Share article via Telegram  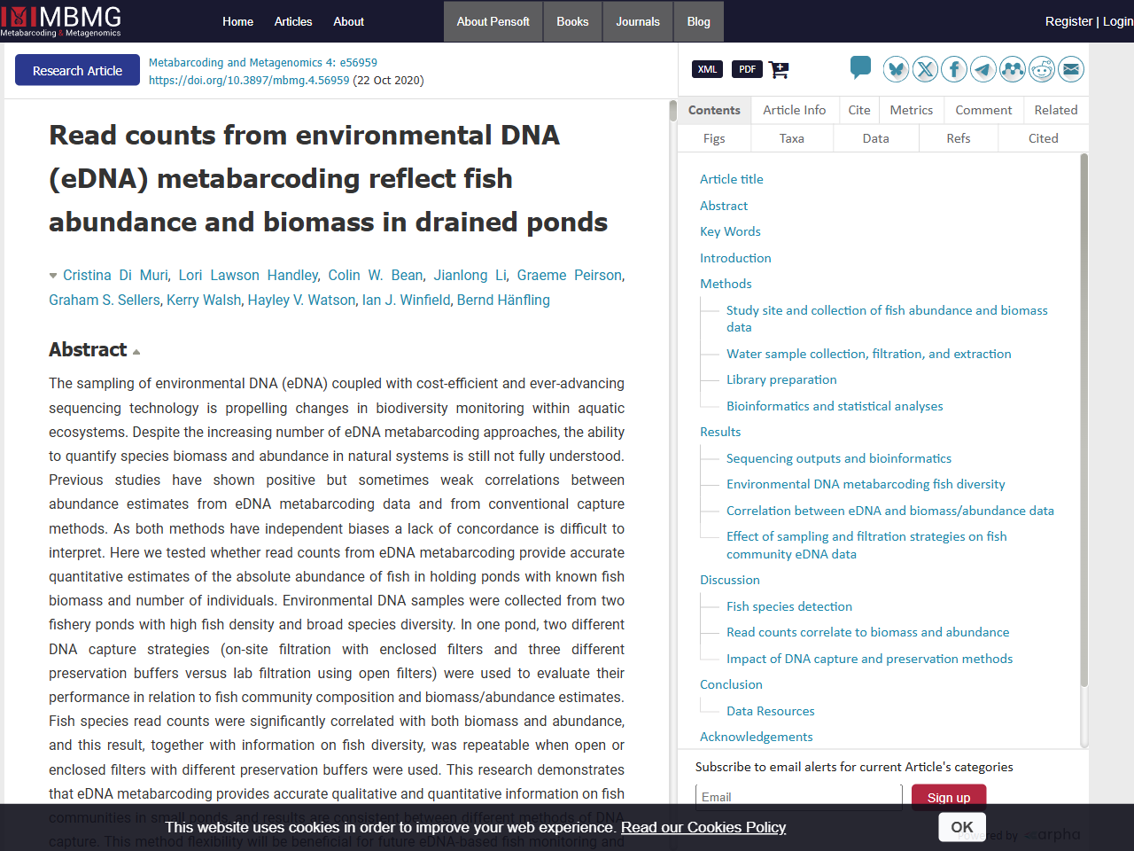coord(983,69)
